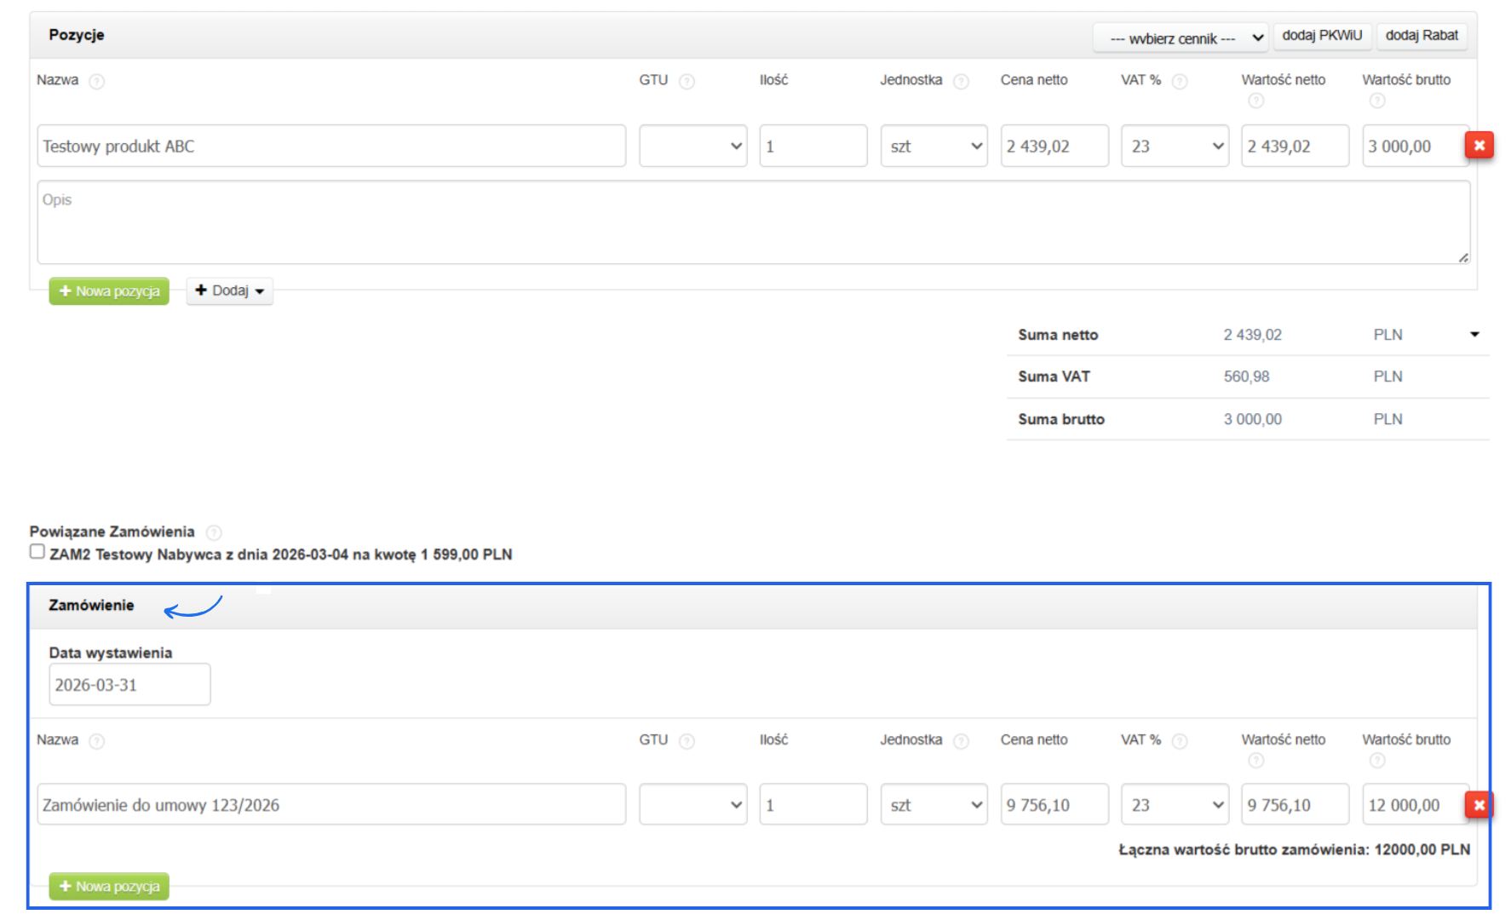Image resolution: width=1511 pixels, height=920 pixels.
Task: Add new position in the Zamówienie section
Action: [x=109, y=887]
